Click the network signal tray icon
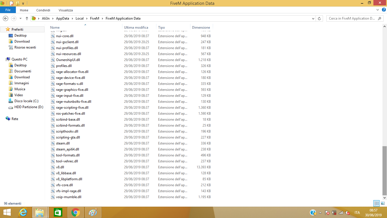Screen dimensions: 387x218 pos(341,213)
